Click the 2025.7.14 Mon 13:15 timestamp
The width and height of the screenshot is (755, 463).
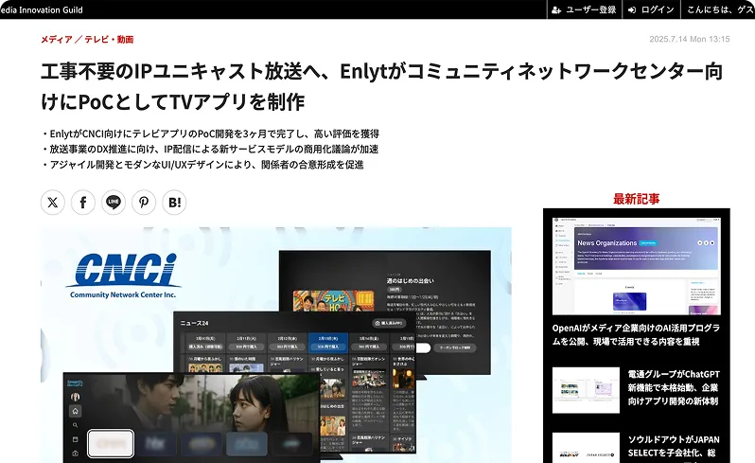coord(690,39)
